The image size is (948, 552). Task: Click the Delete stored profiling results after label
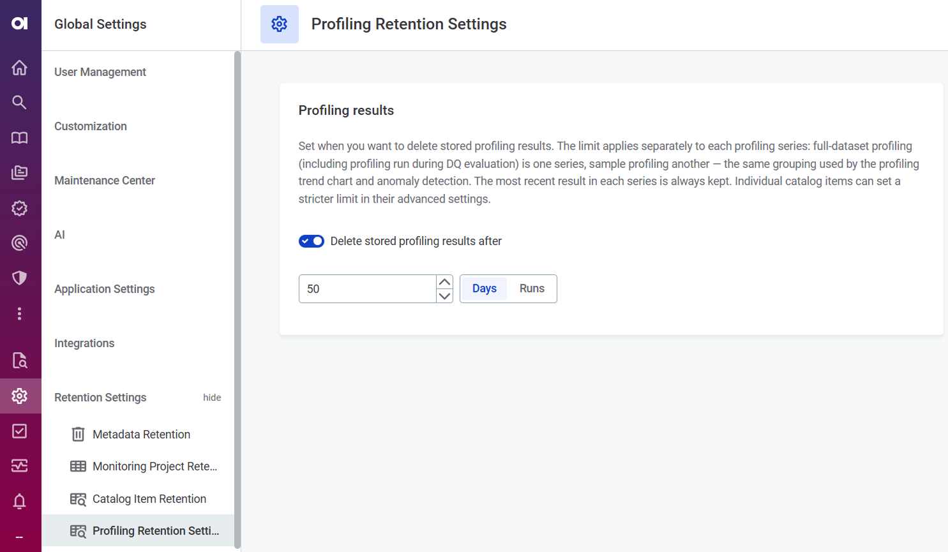pos(416,241)
